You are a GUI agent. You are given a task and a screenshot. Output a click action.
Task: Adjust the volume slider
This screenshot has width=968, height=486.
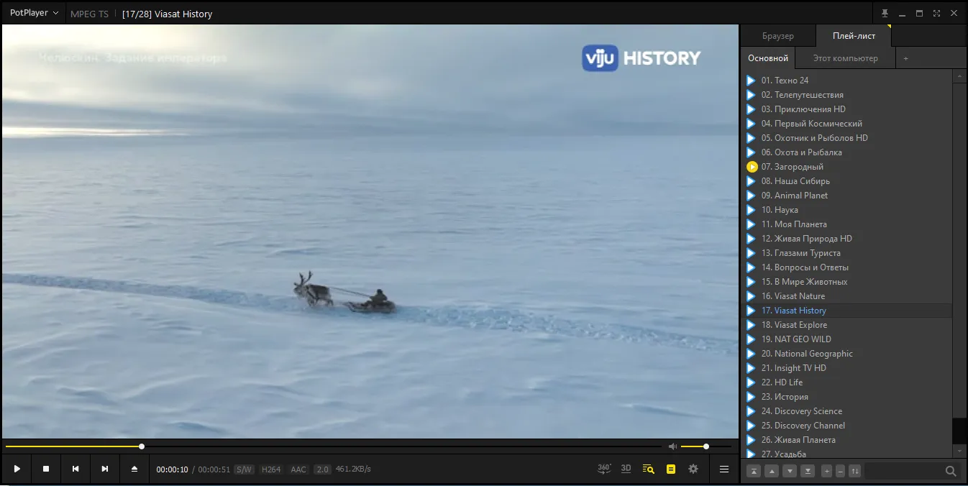click(x=706, y=446)
